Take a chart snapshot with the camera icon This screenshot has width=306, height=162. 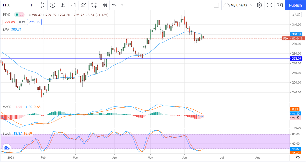280,5
